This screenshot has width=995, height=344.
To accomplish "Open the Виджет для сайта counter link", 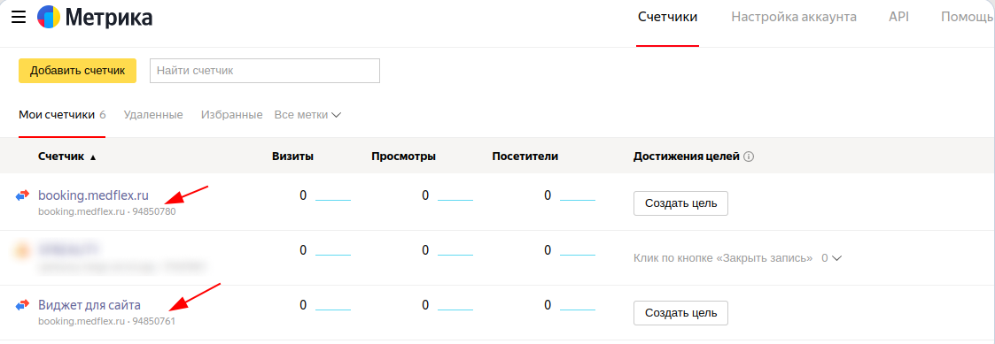I will pos(89,305).
